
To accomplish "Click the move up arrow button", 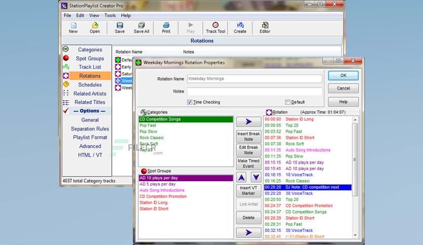I will [242, 177].
